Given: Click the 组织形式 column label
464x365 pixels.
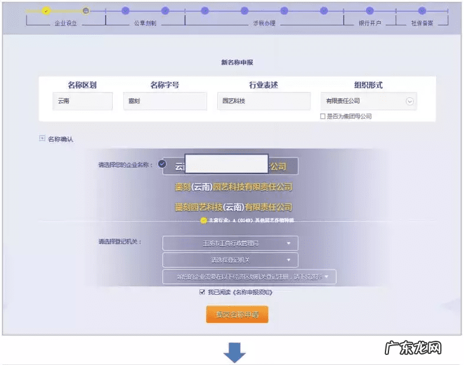Looking at the screenshot, I should (x=368, y=85).
